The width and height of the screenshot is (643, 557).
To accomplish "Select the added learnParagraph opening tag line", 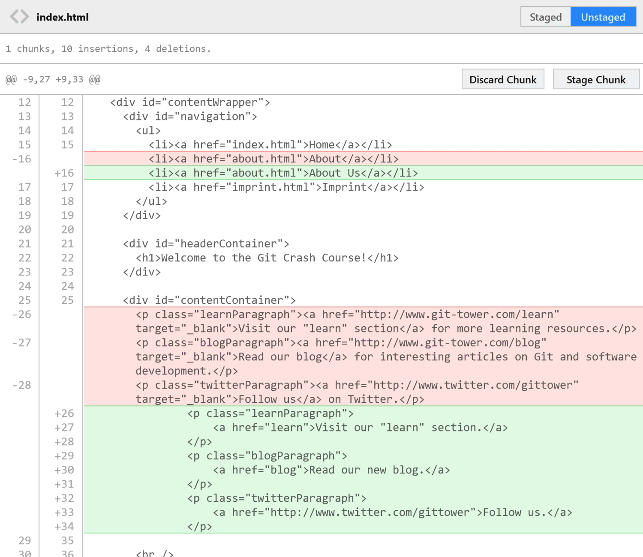I will (x=270, y=413).
